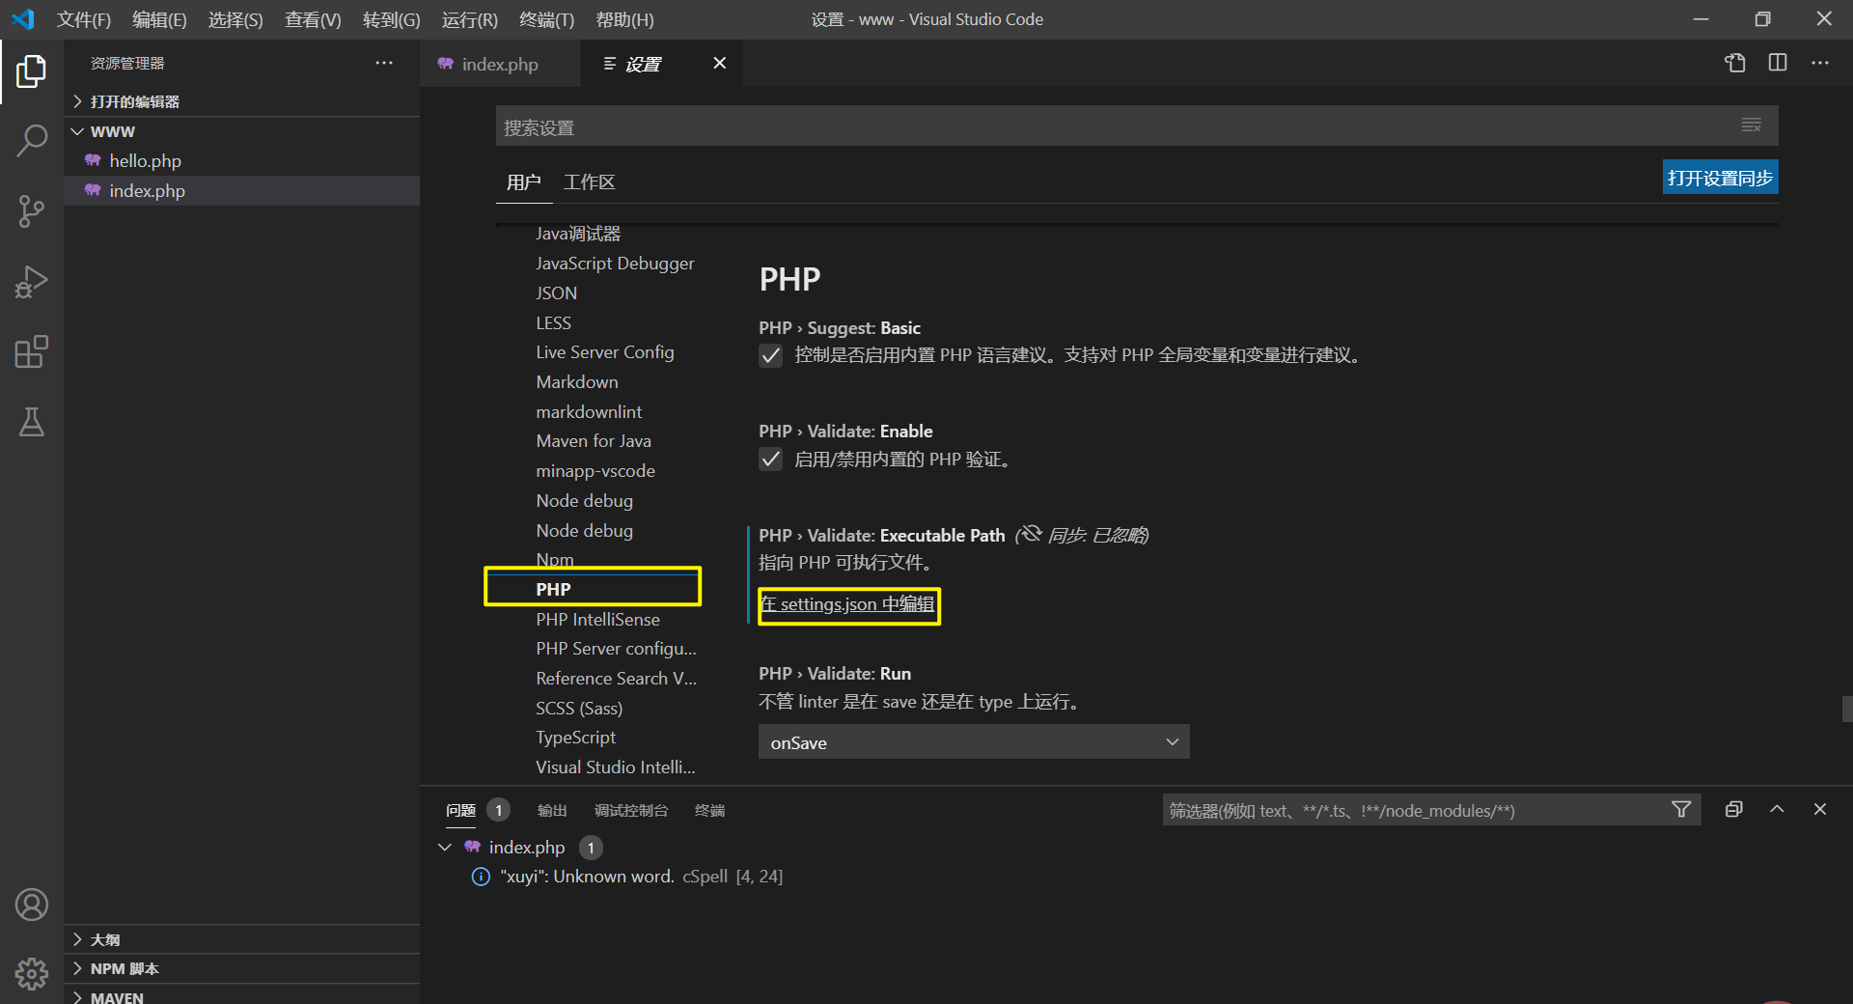The width and height of the screenshot is (1853, 1004).
Task: Close the Settings editor tab
Action: [x=719, y=63]
